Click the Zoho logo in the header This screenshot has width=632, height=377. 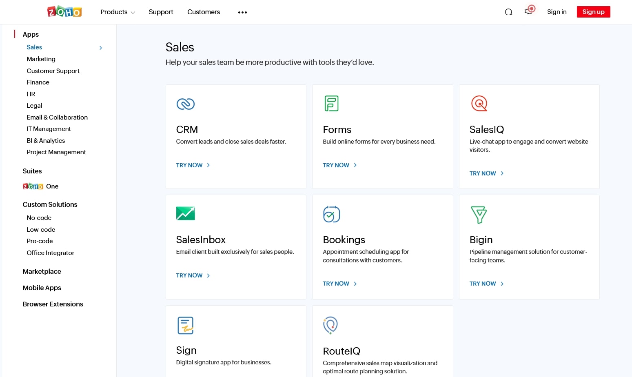click(x=64, y=12)
